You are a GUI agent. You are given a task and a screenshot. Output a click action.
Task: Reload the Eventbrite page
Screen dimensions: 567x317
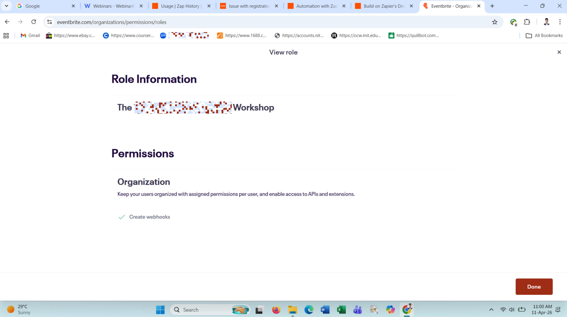34,22
